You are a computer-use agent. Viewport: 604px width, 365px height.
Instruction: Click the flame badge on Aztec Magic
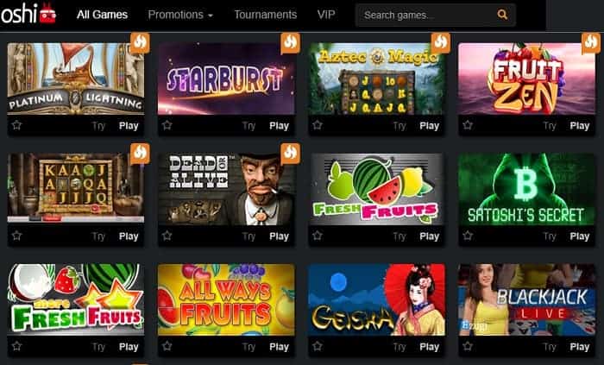pos(440,43)
